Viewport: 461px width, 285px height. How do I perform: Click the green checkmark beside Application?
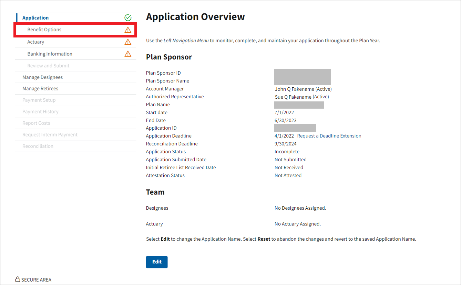(128, 18)
